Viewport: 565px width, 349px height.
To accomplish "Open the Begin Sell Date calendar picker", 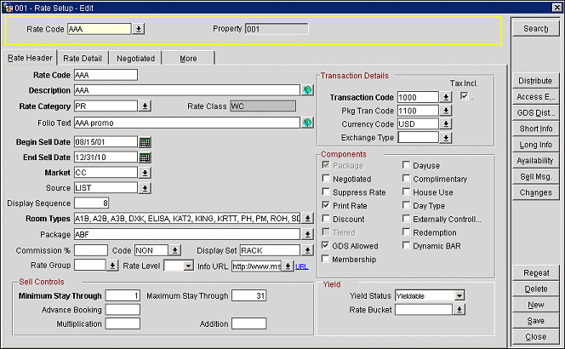I will [145, 141].
